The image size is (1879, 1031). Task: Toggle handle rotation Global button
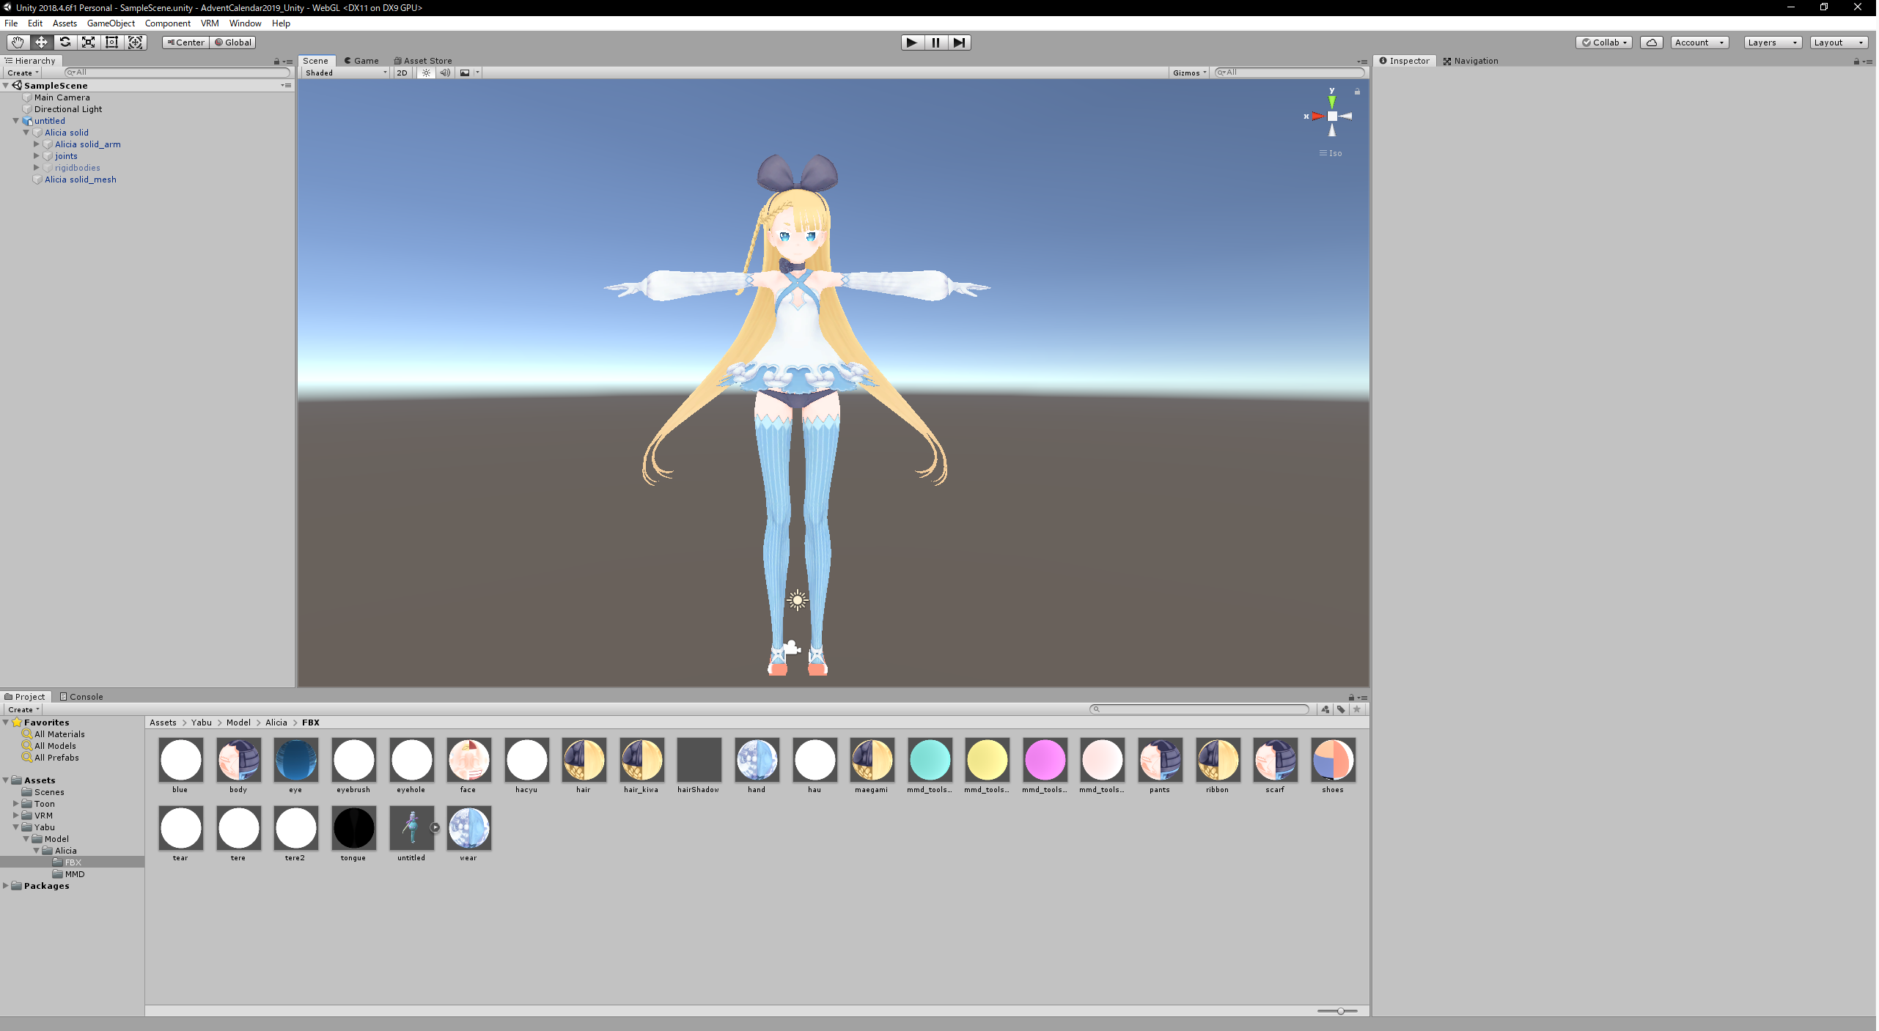[x=233, y=43]
